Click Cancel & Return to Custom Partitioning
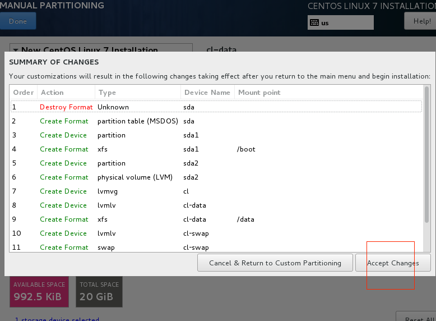 [275, 263]
